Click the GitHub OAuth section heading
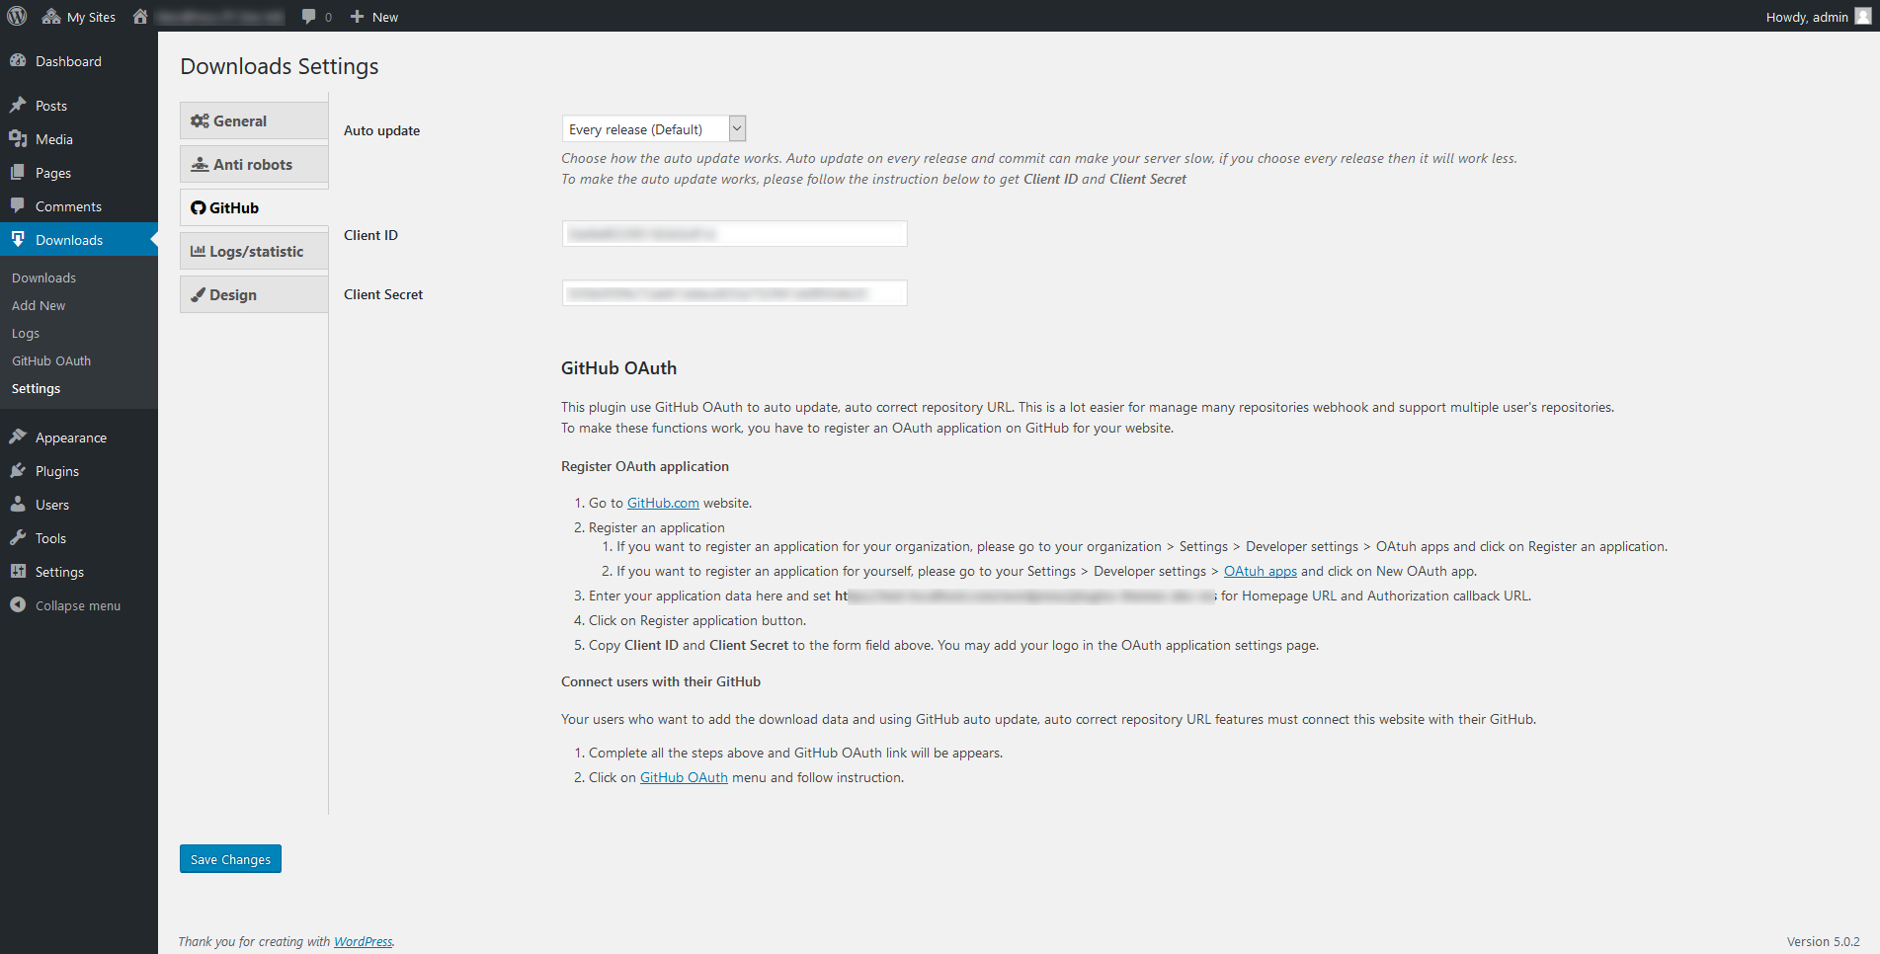The image size is (1880, 954). [618, 368]
